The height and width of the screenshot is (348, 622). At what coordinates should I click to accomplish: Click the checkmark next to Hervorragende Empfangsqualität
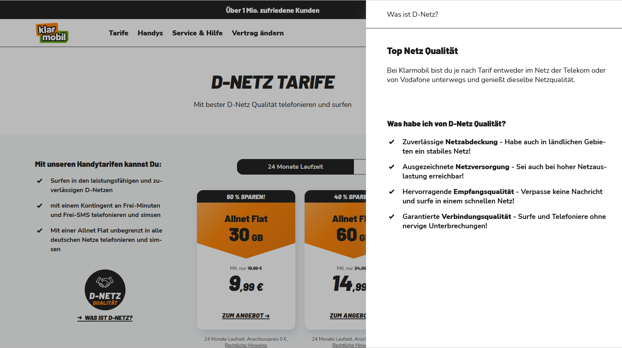[x=392, y=192]
